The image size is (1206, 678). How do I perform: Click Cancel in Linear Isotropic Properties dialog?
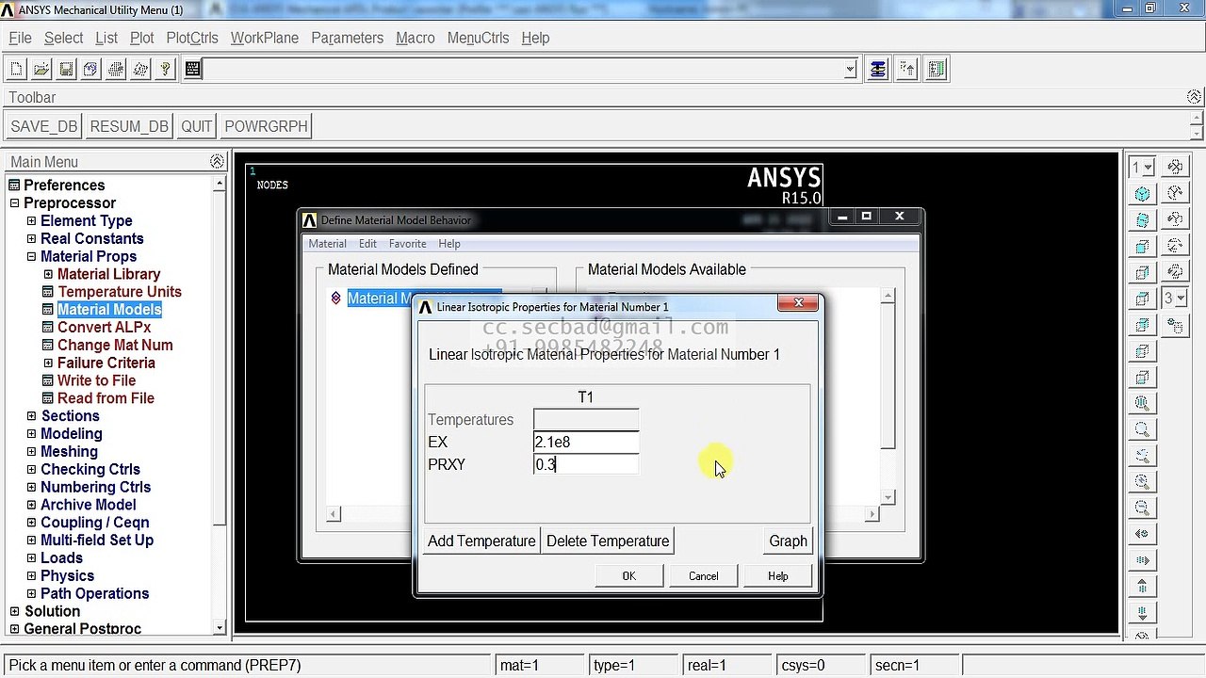click(x=703, y=576)
